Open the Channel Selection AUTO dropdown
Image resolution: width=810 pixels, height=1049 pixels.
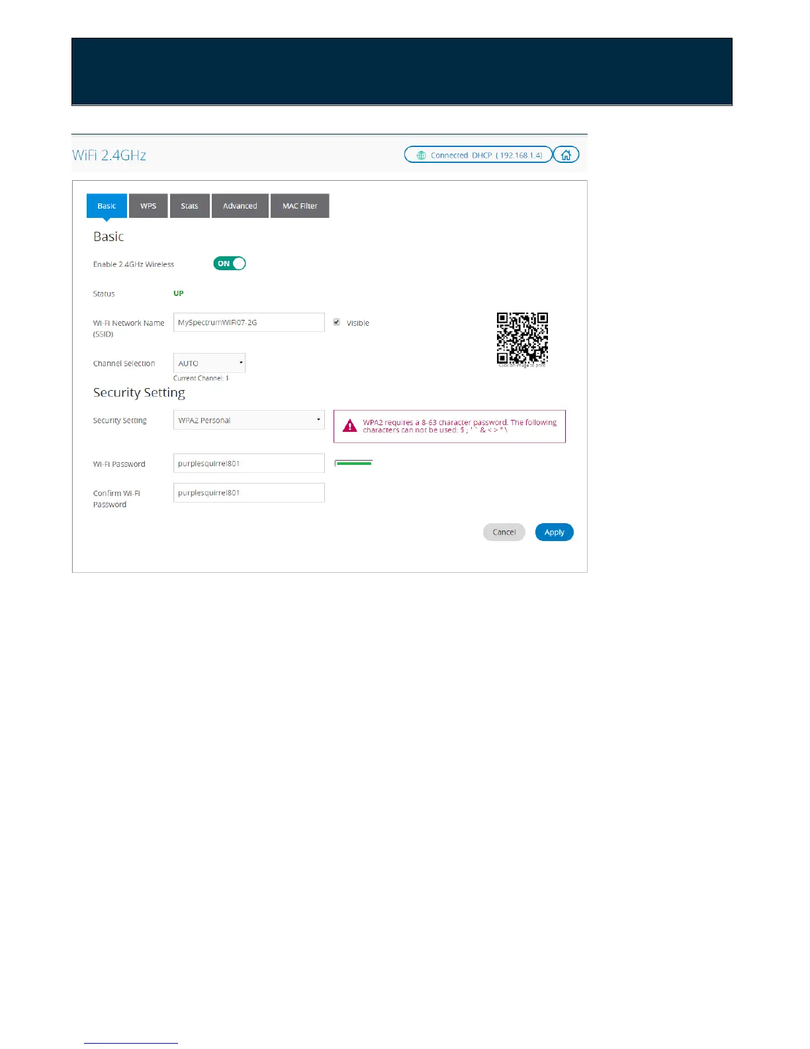point(209,363)
